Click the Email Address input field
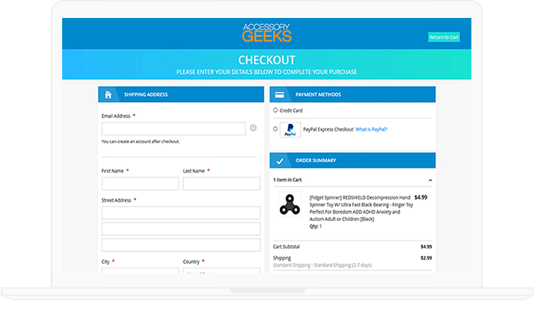Viewport: 535px width, 321px height. [x=174, y=128]
